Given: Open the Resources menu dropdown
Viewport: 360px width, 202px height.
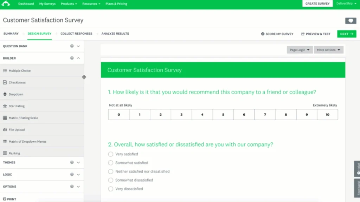Looking at the screenshot, I should tap(91, 4).
